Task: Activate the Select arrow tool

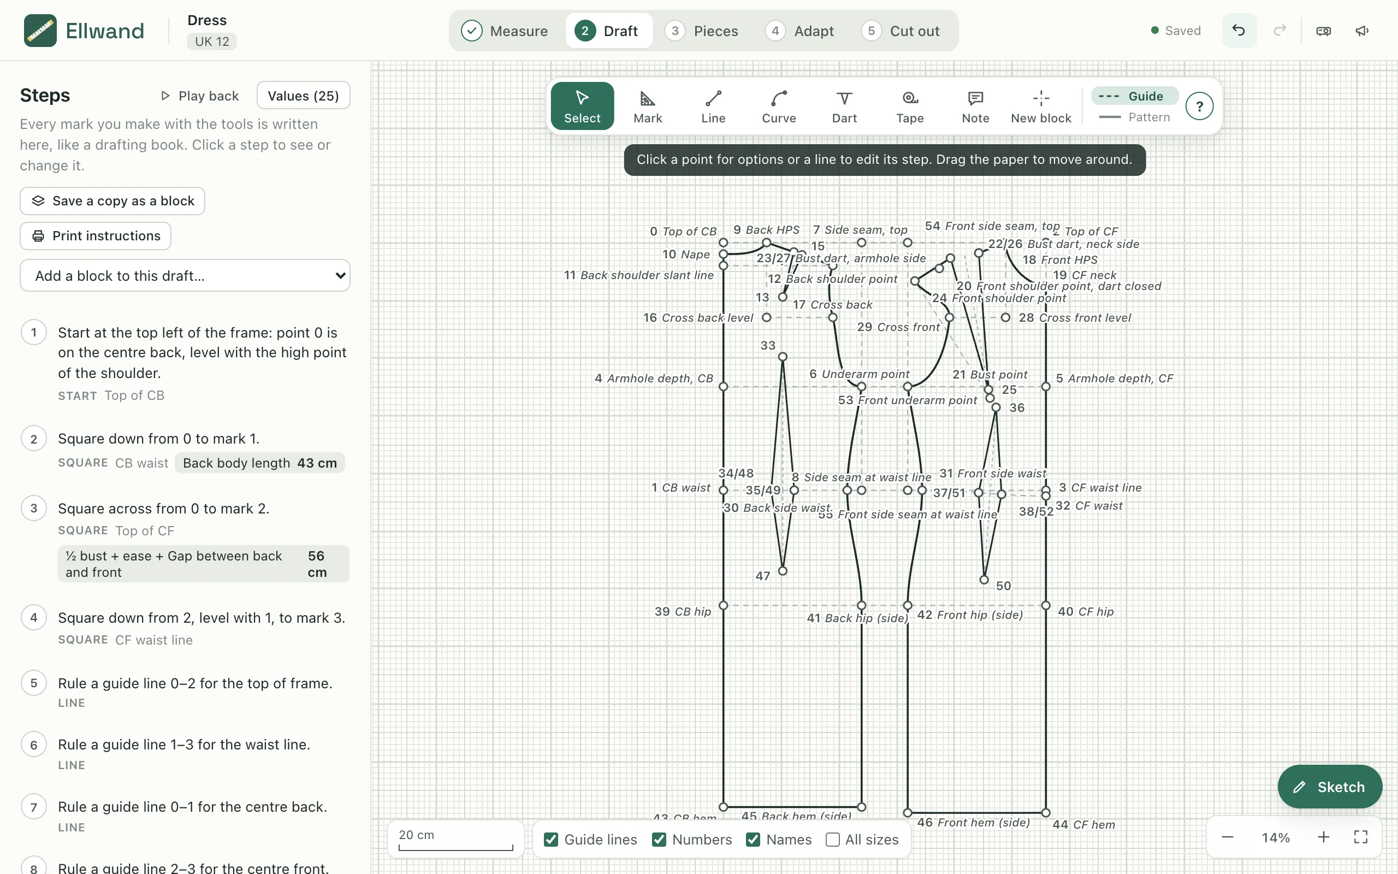Action: pyautogui.click(x=582, y=107)
